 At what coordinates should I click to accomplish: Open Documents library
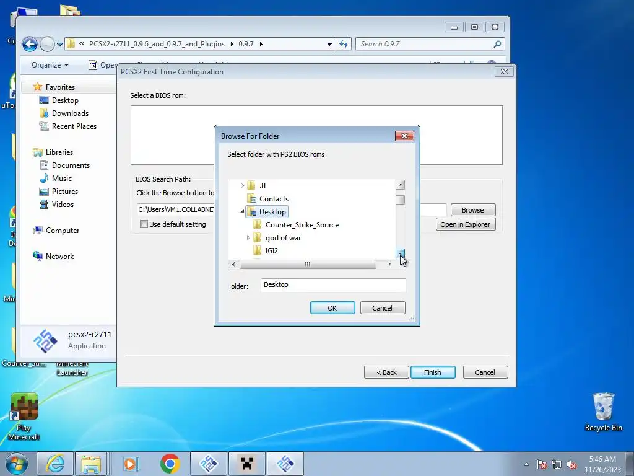[x=71, y=165]
